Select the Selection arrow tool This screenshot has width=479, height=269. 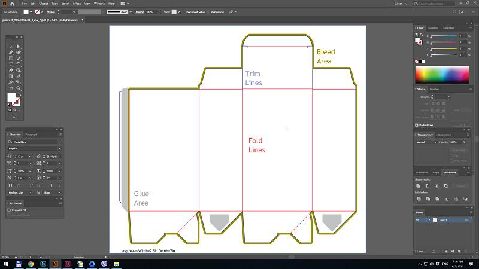click(x=11, y=47)
